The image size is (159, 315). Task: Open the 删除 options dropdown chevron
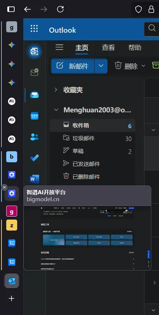[143, 66]
